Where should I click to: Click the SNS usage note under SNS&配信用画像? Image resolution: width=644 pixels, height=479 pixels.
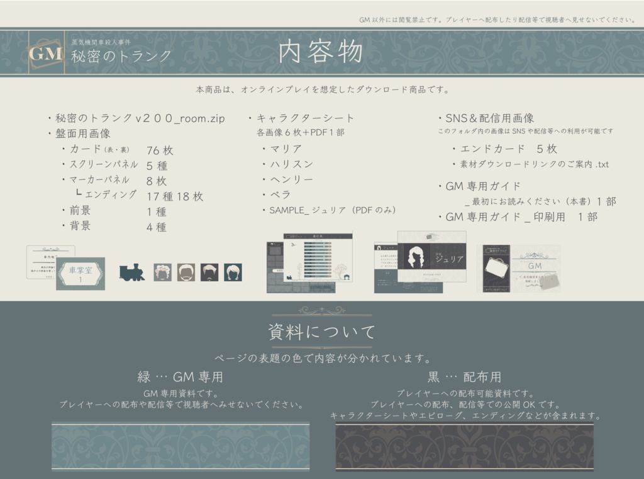pos(525,131)
